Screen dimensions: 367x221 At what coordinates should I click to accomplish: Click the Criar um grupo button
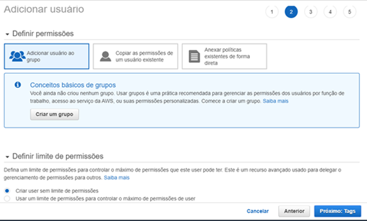[54, 114]
